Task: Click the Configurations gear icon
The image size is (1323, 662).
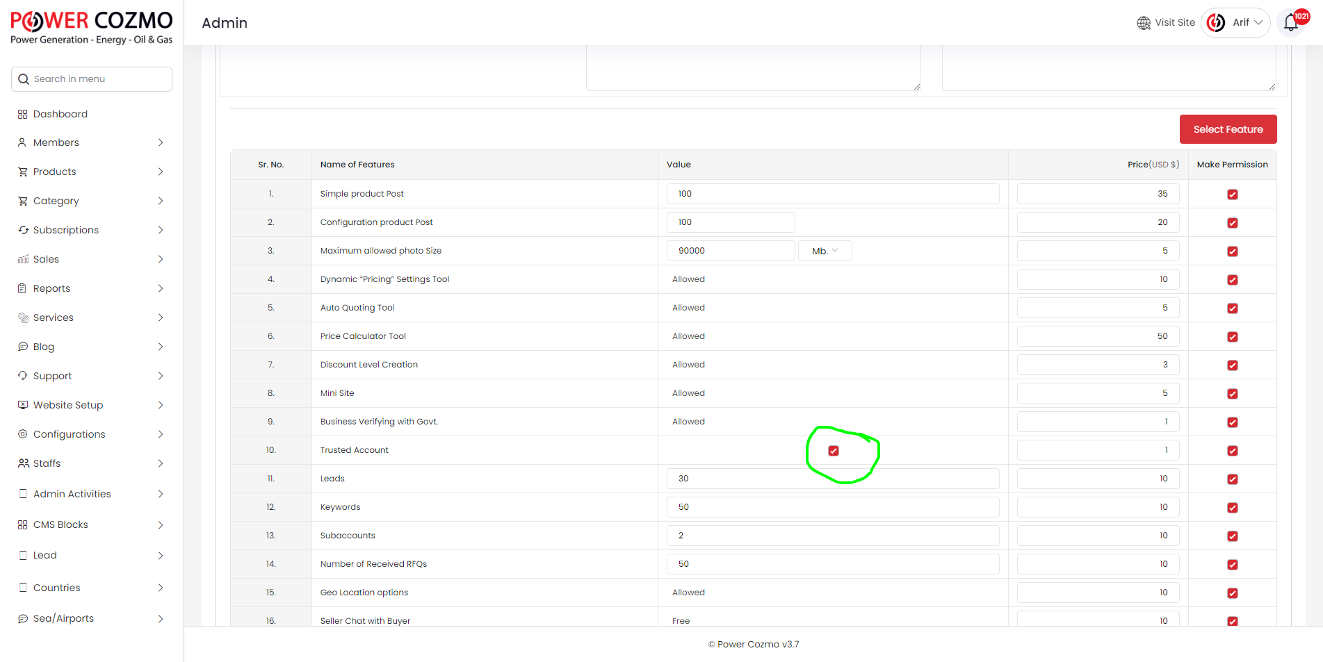Action: [x=23, y=434]
